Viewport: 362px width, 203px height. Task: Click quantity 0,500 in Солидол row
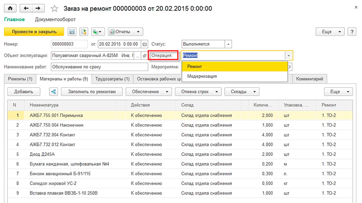[267, 183]
